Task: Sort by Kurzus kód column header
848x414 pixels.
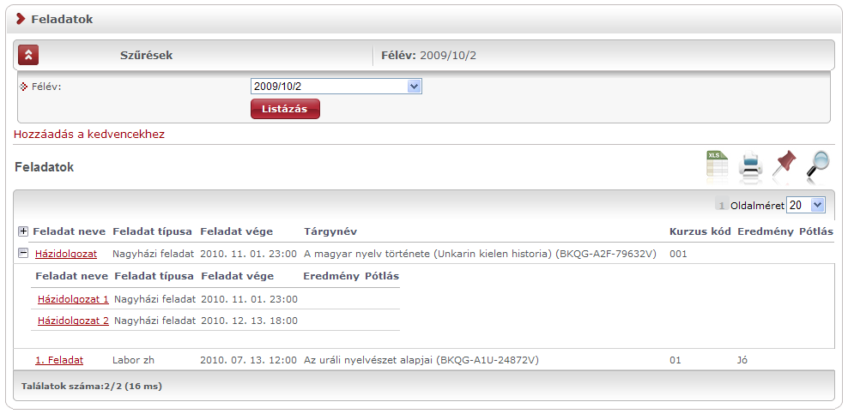Action: coord(700,231)
